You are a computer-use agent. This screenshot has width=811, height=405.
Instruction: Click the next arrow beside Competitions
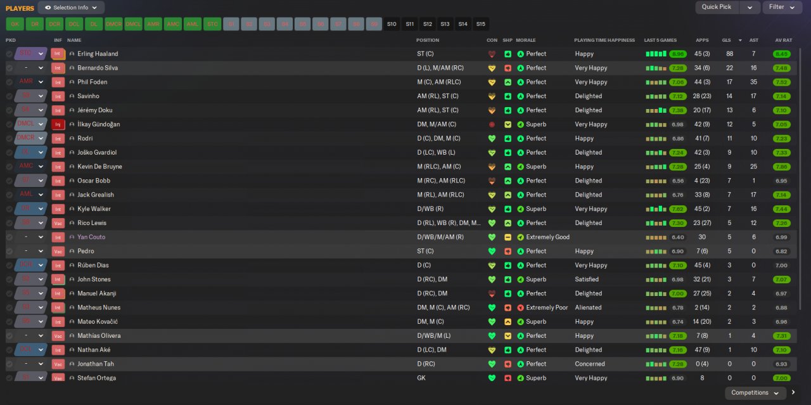pos(793,392)
